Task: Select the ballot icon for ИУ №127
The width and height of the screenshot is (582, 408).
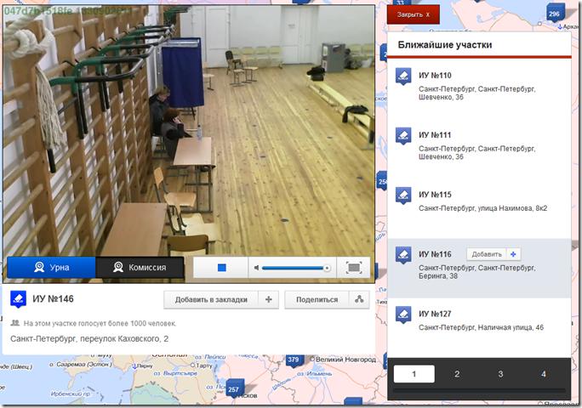Action: click(x=403, y=314)
